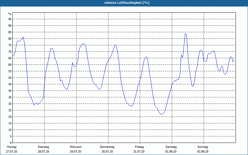Click the y-axis value 90
The width and height of the screenshot is (248, 155).
[10, 26]
